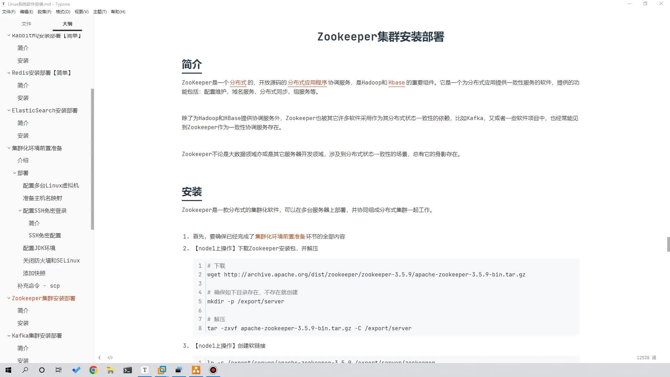This screenshot has width=670, height=377.
Task: Show word count statistics 12538
Action: coord(646,357)
